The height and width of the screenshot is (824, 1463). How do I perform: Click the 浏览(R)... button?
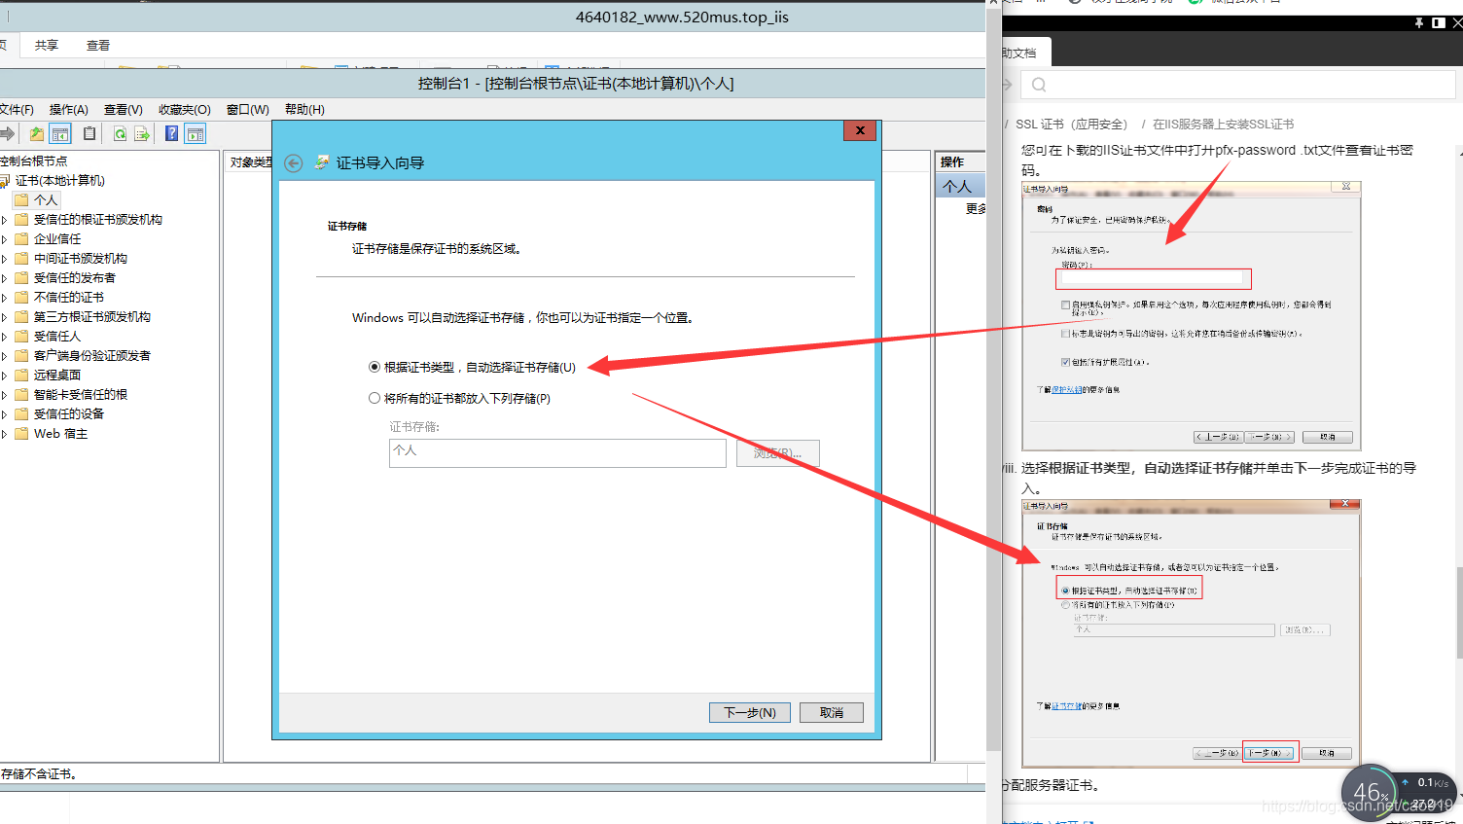pyautogui.click(x=777, y=453)
